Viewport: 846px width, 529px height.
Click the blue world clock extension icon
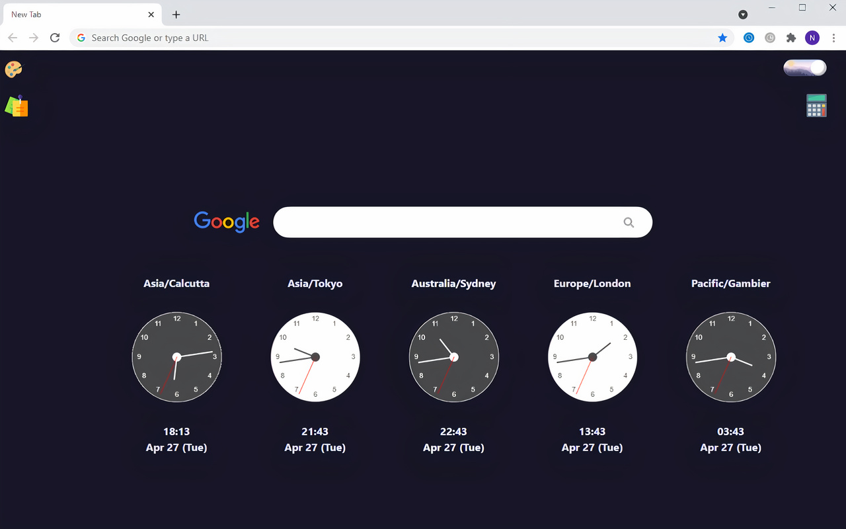(x=749, y=38)
